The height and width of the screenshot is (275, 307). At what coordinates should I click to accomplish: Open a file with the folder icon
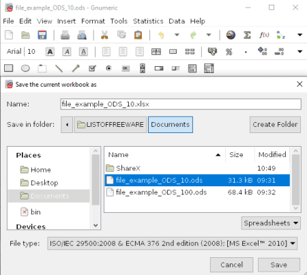coord(25,35)
